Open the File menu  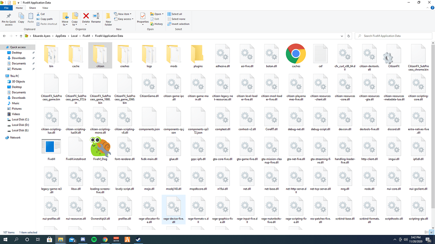point(6,8)
